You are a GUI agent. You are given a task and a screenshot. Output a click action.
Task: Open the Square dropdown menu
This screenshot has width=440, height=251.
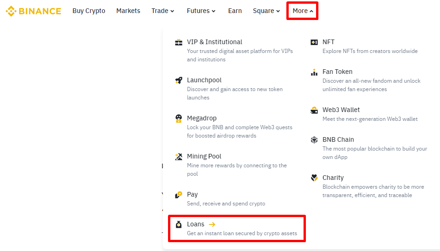click(x=266, y=11)
